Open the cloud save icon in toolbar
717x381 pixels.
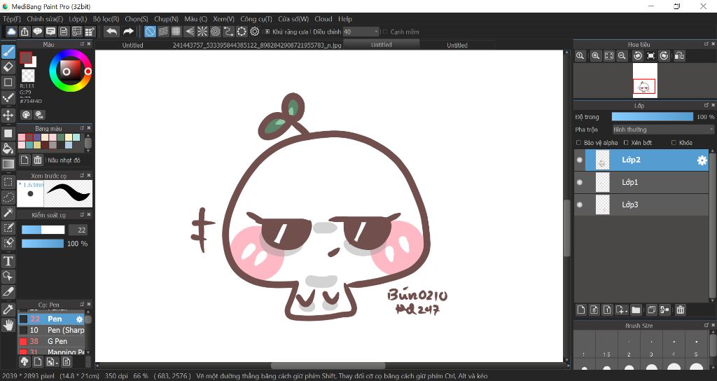pyautogui.click(x=11, y=32)
